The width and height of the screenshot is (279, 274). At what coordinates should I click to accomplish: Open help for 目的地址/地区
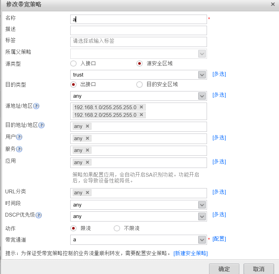click(41, 125)
